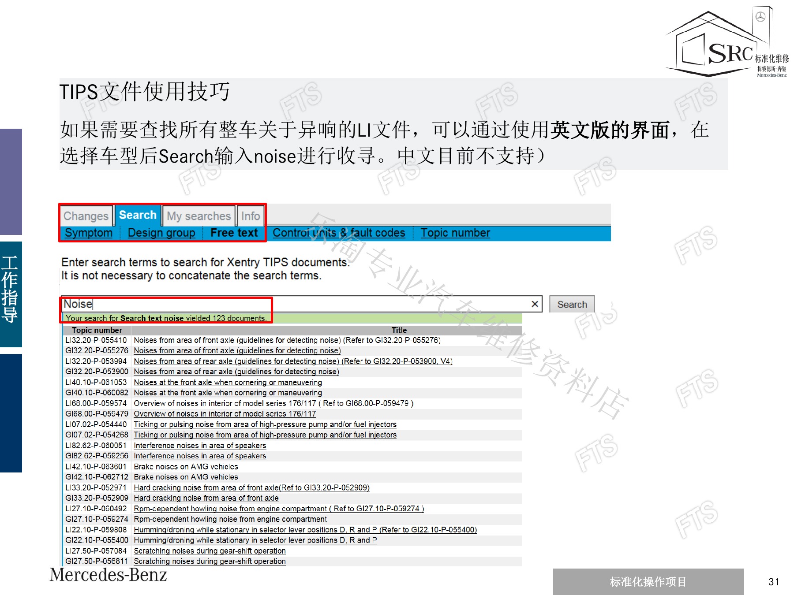Select topic number cell LI32.20-P-053994

[96, 361]
